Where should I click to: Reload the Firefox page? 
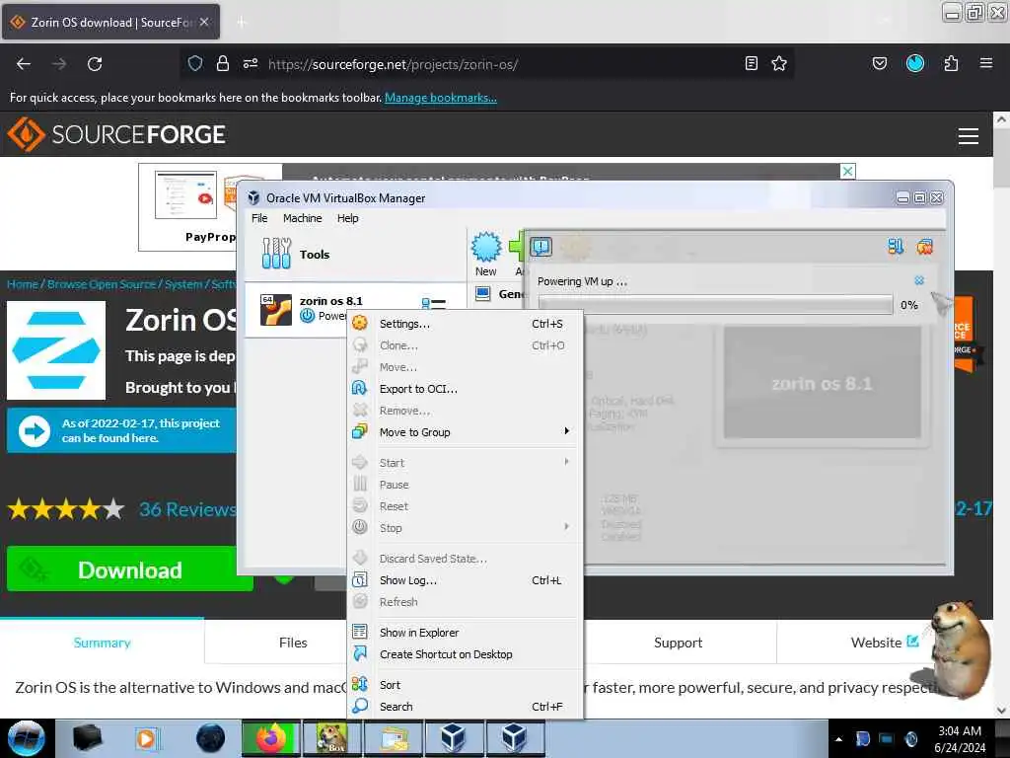click(x=95, y=64)
